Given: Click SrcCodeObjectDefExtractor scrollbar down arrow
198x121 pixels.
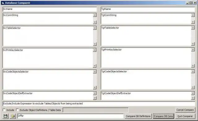Looking at the screenshot, I should coord(95,98).
